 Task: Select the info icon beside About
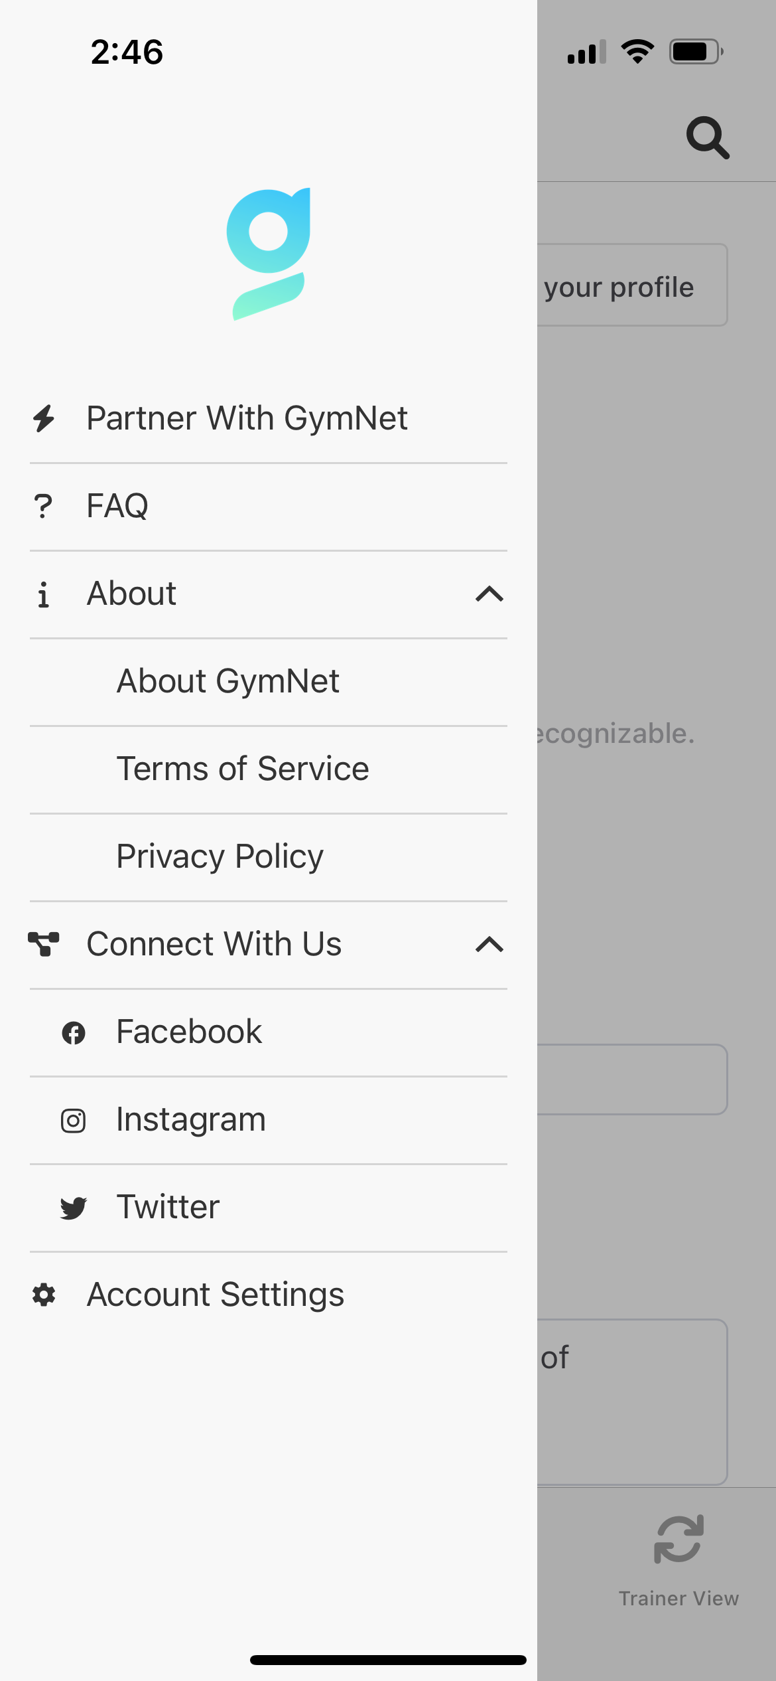click(x=43, y=594)
